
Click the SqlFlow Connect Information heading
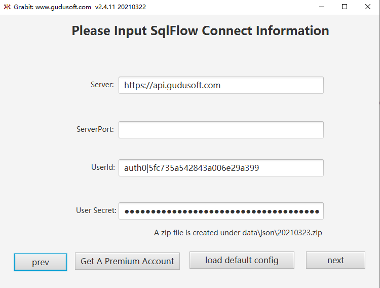coord(200,30)
